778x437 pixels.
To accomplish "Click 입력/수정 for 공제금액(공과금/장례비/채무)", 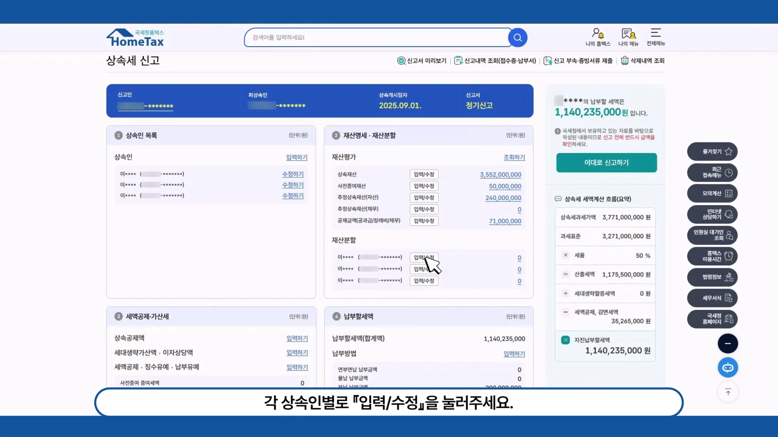I will tap(424, 221).
